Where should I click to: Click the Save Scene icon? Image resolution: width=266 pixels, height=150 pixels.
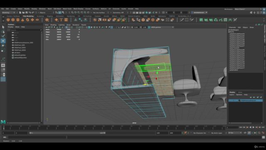click(27, 12)
